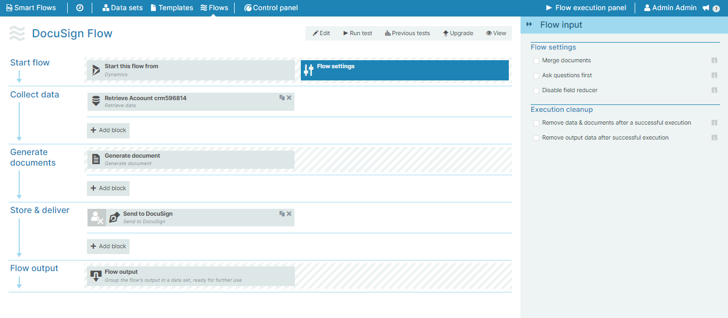Click the Flow settings heading in panel

click(x=553, y=47)
